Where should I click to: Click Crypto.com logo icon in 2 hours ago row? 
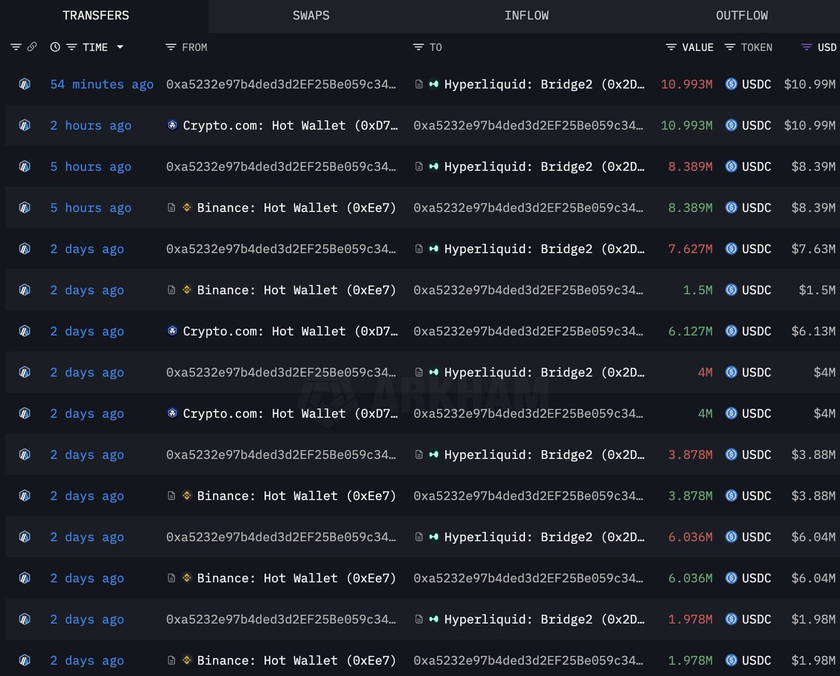point(172,126)
